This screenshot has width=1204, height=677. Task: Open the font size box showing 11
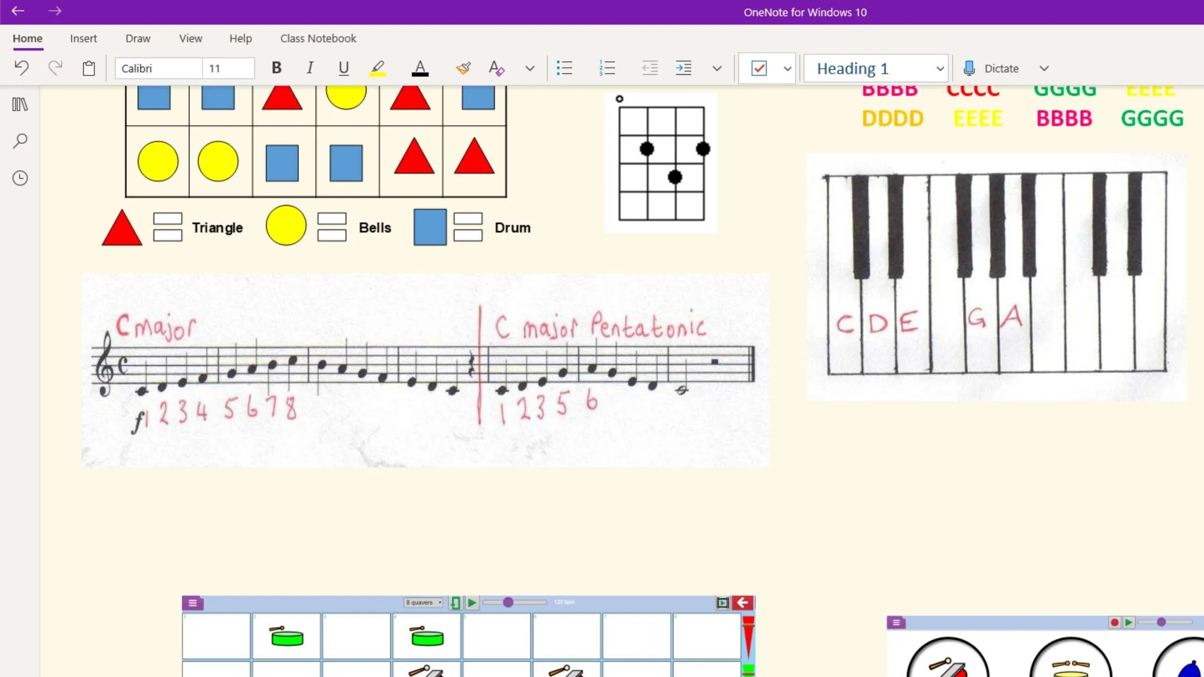pyautogui.click(x=229, y=69)
